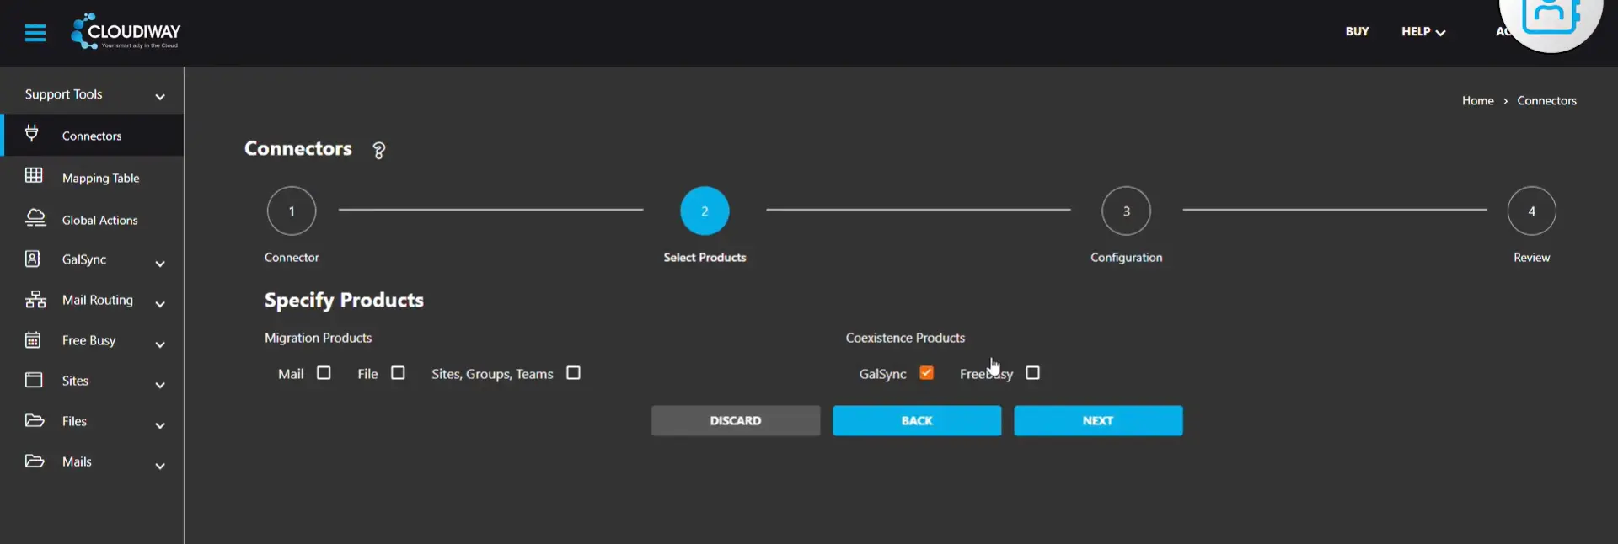The height and width of the screenshot is (544, 1618).
Task: Uncheck the GalSync coexistence checkbox
Action: pos(927,373)
